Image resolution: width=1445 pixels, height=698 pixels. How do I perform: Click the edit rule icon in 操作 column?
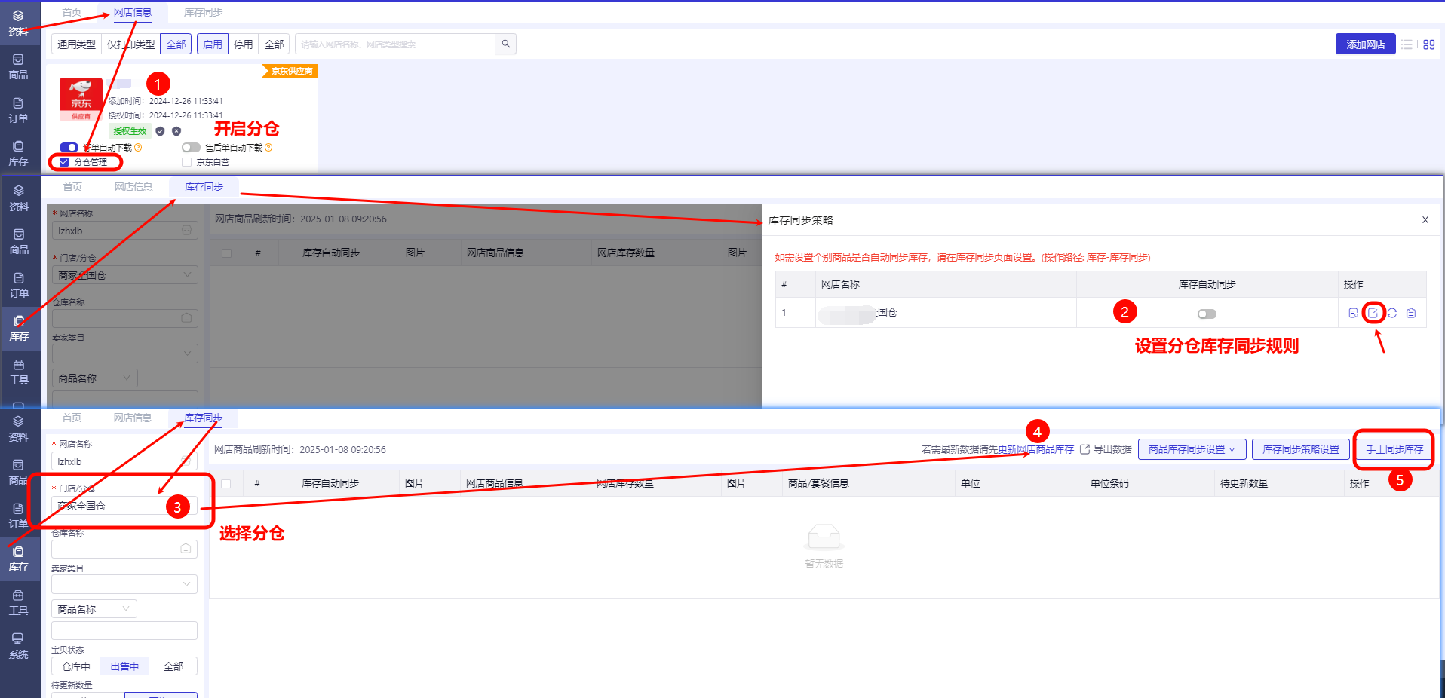1373,313
